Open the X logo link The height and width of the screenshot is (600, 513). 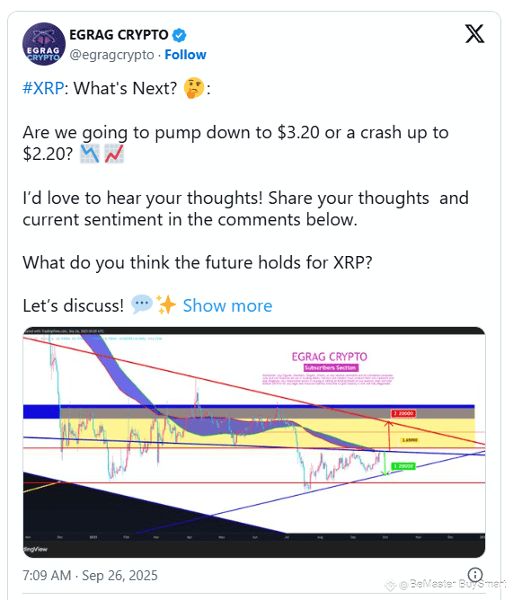click(474, 33)
